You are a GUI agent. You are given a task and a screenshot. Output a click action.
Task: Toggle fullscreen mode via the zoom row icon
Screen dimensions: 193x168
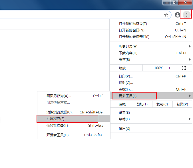click(184, 68)
